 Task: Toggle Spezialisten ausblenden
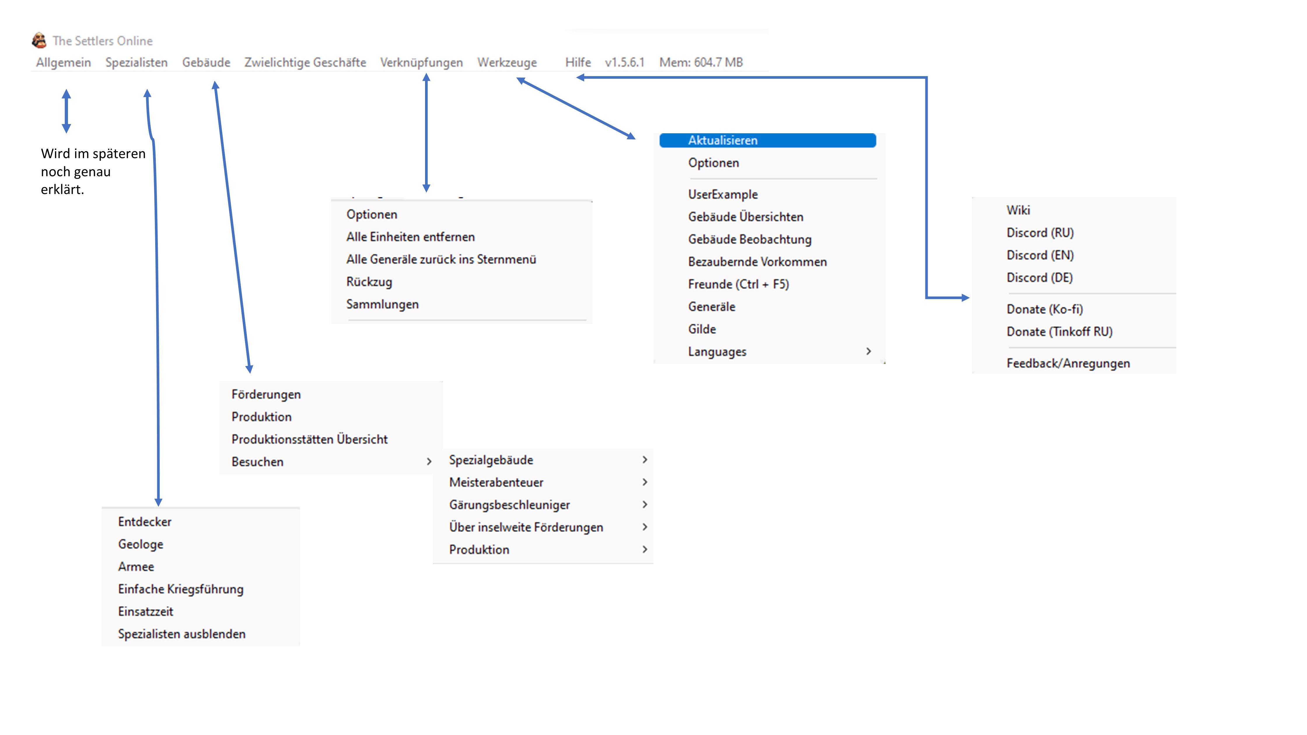point(182,633)
